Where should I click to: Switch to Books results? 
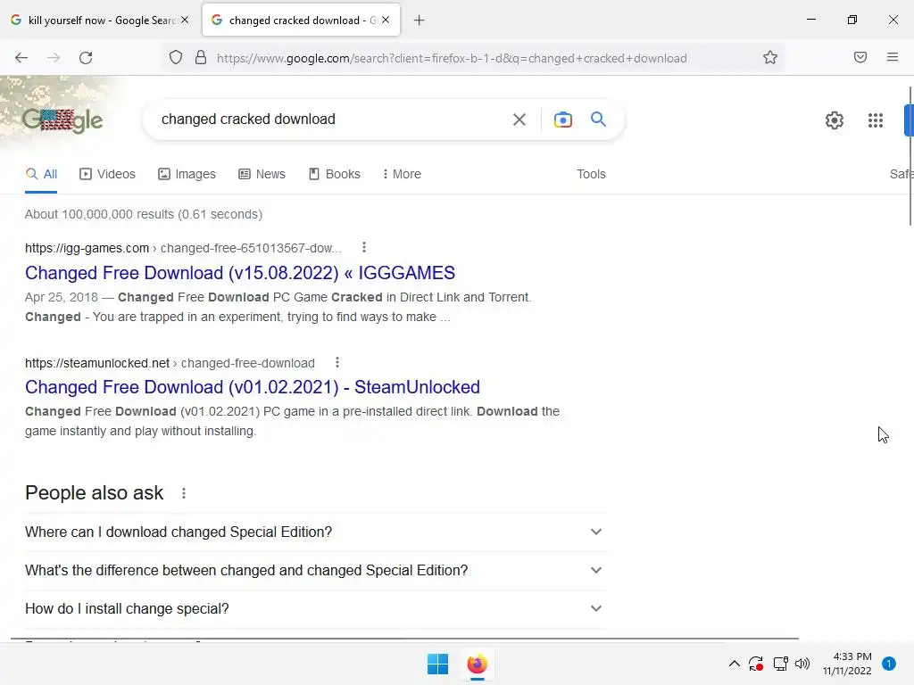pyautogui.click(x=334, y=174)
